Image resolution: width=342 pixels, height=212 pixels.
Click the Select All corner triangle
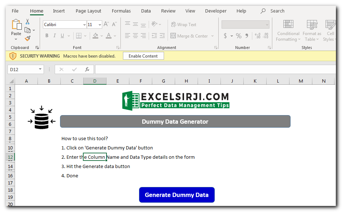[x=11, y=81]
